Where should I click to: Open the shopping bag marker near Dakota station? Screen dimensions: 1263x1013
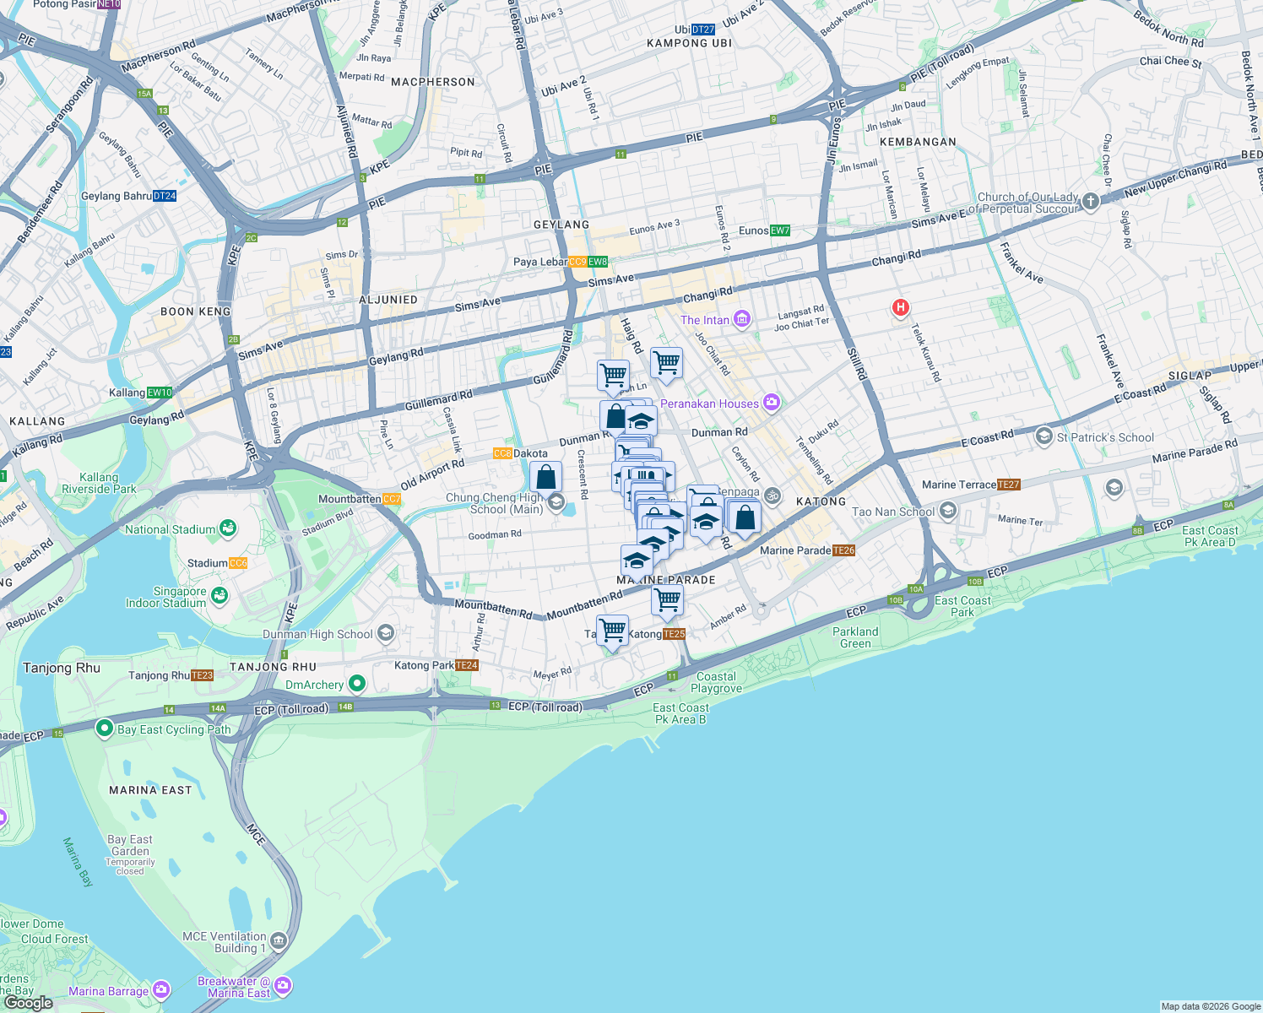point(546,477)
